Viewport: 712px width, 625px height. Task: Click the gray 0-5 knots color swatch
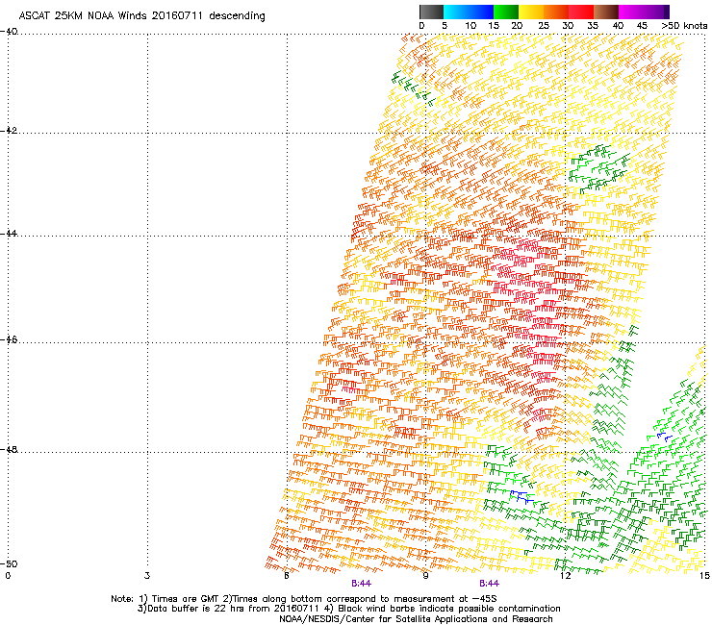click(431, 12)
